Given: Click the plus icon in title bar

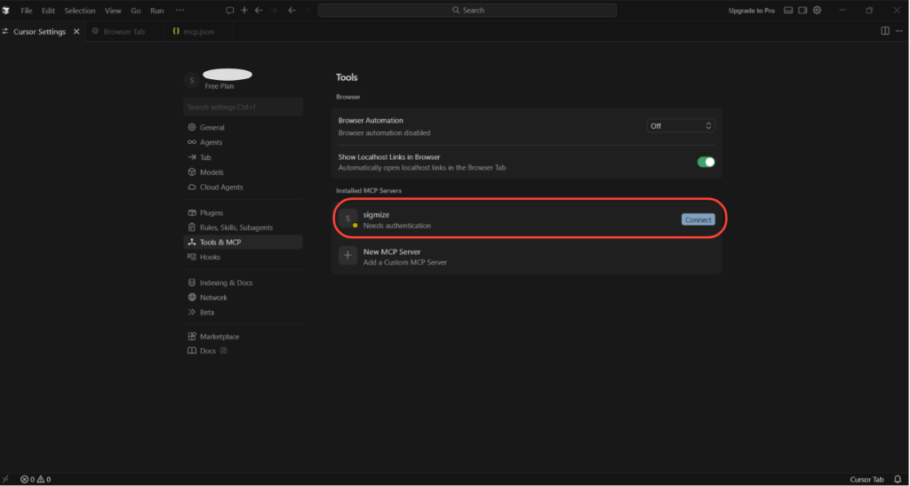Looking at the screenshot, I should click(244, 11).
